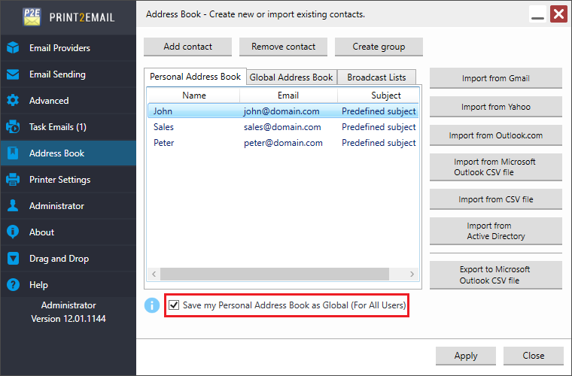Image resolution: width=572 pixels, height=376 pixels.
Task: Uncheck Save my Personal Address Book as Global
Action: pyautogui.click(x=174, y=305)
